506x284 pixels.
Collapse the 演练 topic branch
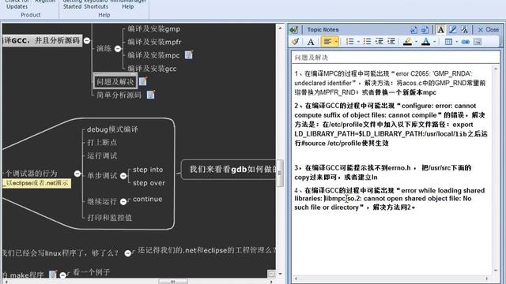118,49
